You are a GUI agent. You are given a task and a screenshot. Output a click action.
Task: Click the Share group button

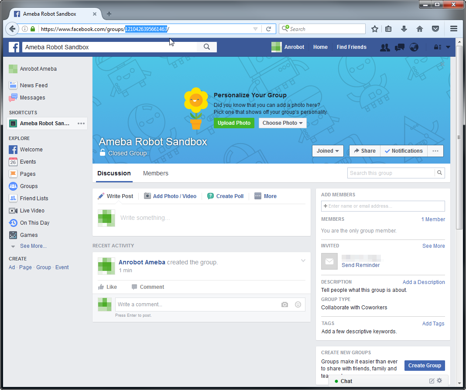click(x=365, y=151)
